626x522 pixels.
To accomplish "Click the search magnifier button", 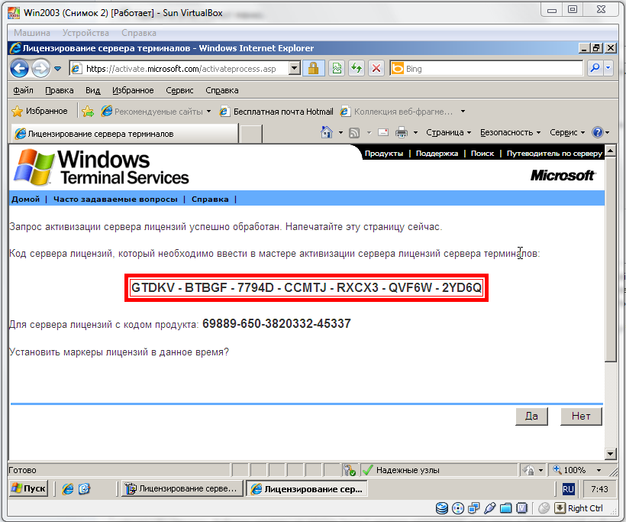I will point(595,69).
